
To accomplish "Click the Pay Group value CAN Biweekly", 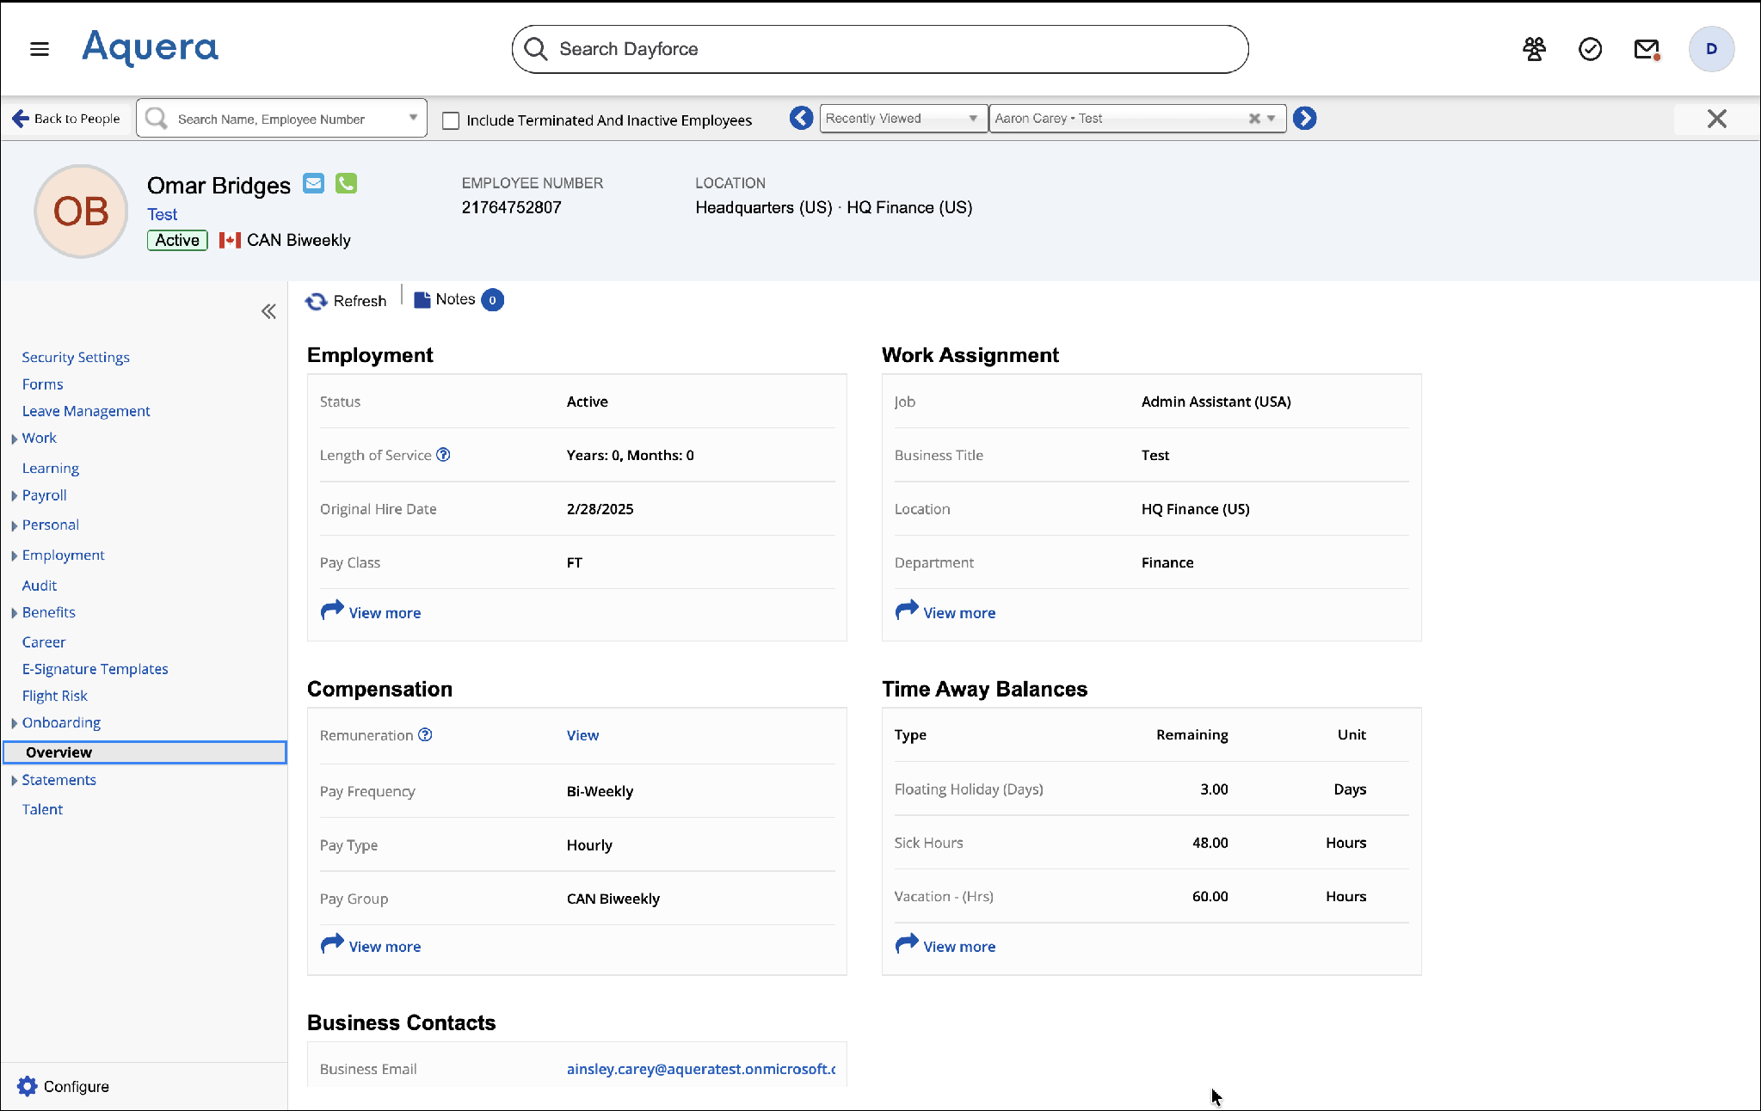I will [x=613, y=899].
